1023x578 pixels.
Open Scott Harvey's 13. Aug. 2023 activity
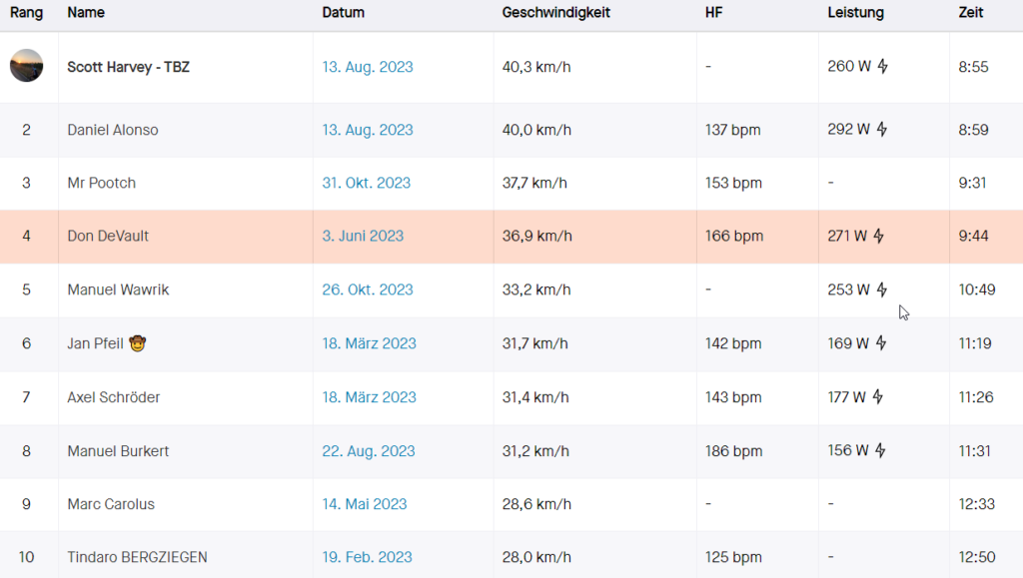pyautogui.click(x=367, y=67)
